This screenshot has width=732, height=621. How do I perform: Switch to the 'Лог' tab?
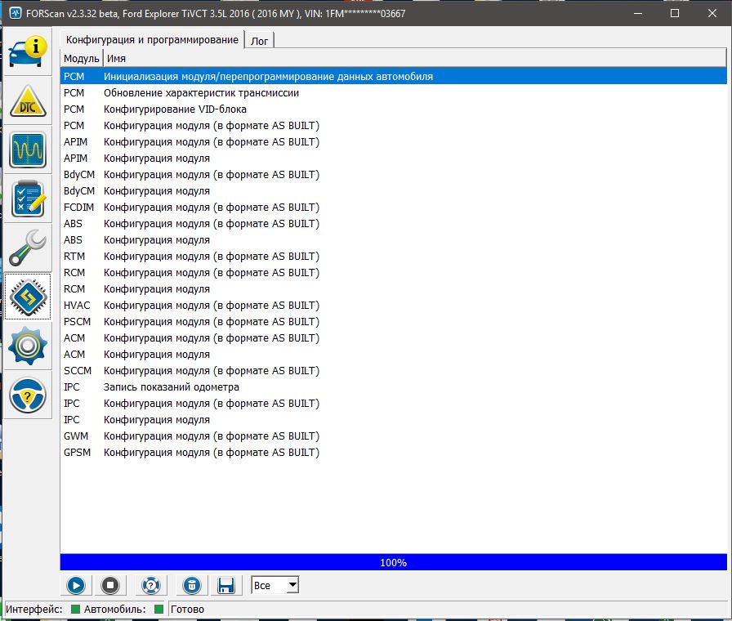(261, 40)
